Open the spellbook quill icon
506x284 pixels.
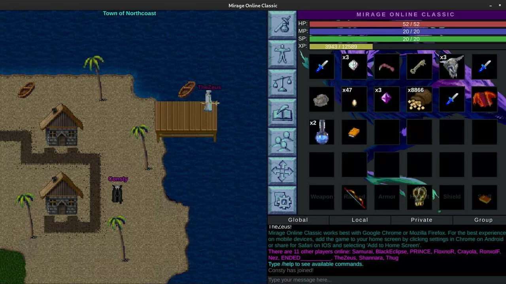tap(282, 112)
